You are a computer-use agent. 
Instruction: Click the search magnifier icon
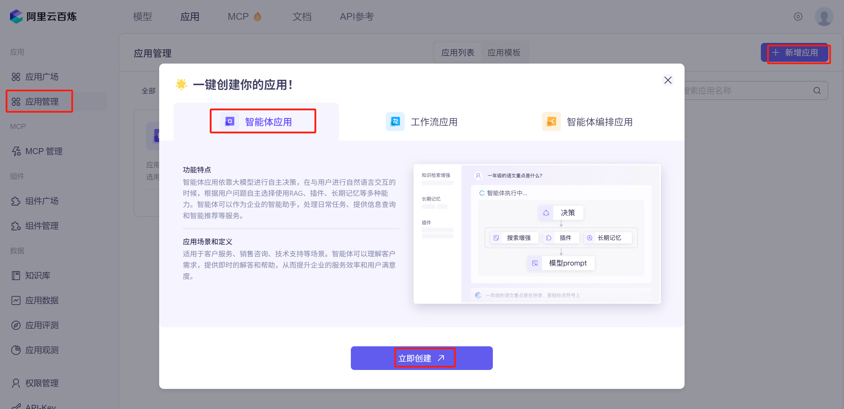point(817,91)
